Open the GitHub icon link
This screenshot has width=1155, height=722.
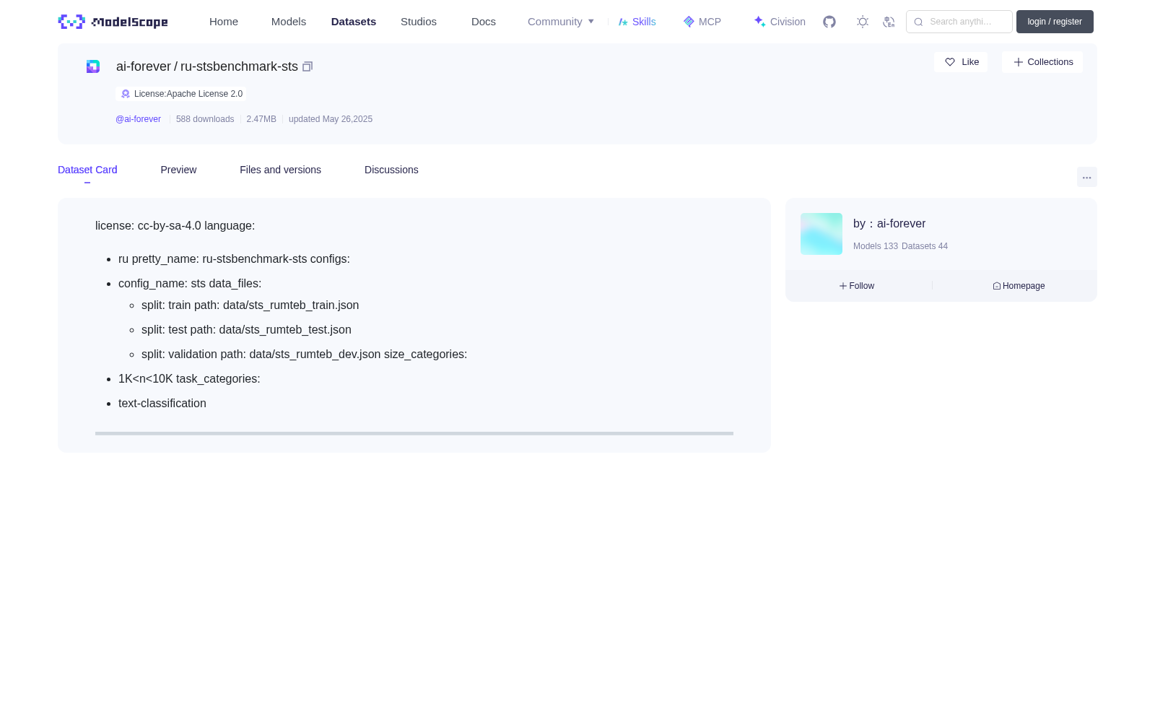tap(829, 22)
